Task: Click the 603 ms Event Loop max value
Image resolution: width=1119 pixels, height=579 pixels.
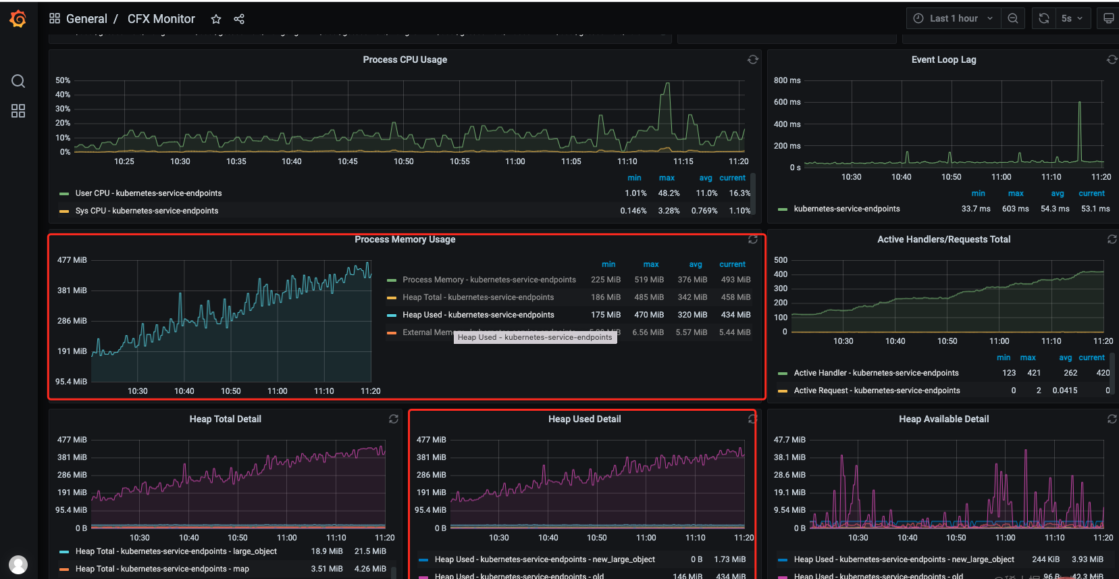Action: 1015,209
